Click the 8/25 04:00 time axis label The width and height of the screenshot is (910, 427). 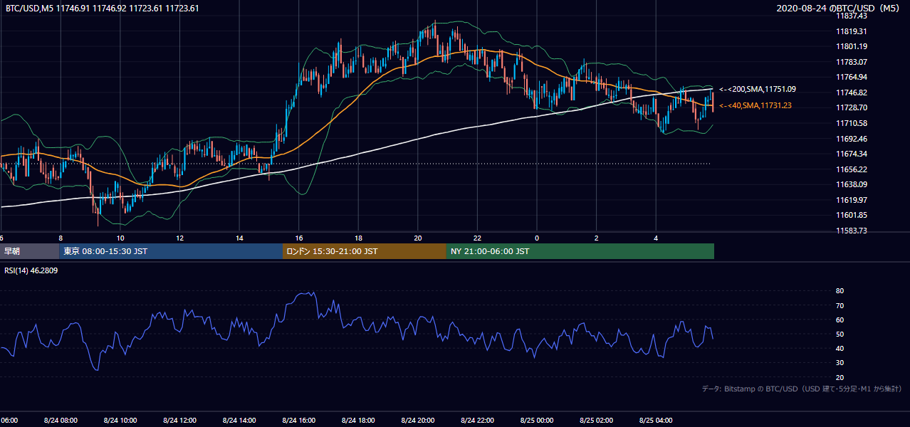656,420
